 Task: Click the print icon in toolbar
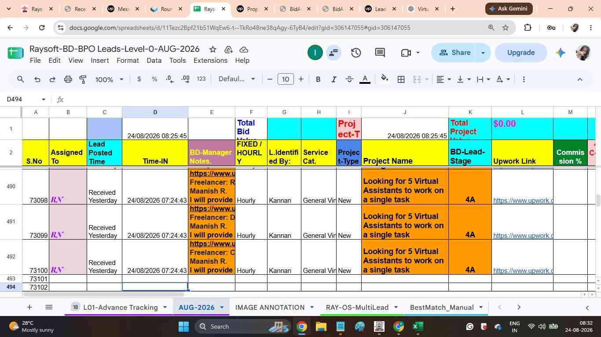click(68, 79)
